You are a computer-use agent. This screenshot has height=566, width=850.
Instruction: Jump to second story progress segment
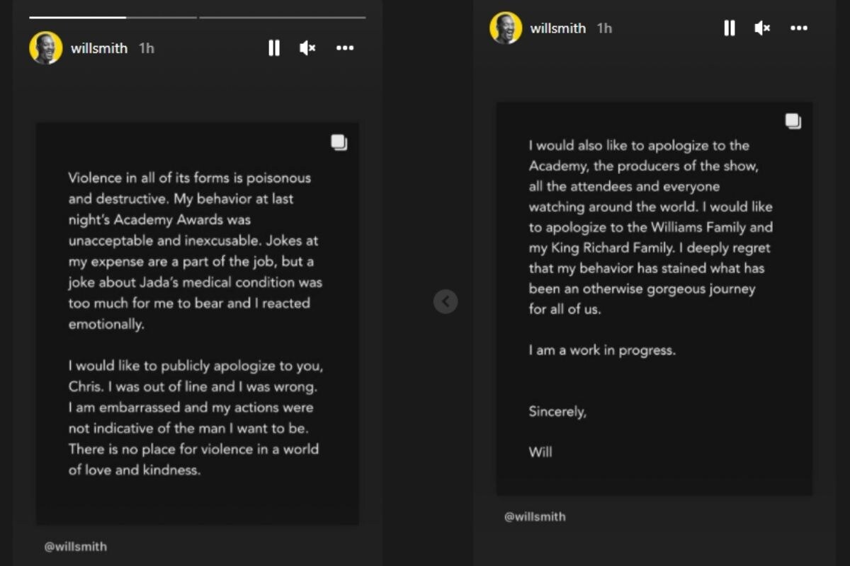(283, 17)
